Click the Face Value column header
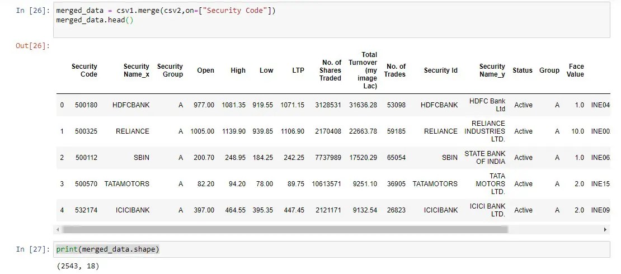 (x=576, y=70)
